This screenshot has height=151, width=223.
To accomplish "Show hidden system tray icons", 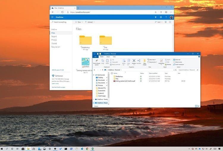I will 189,149.
